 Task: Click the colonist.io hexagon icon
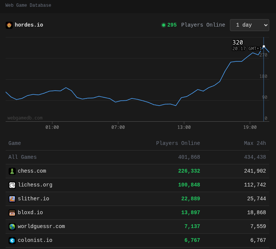[12, 240]
